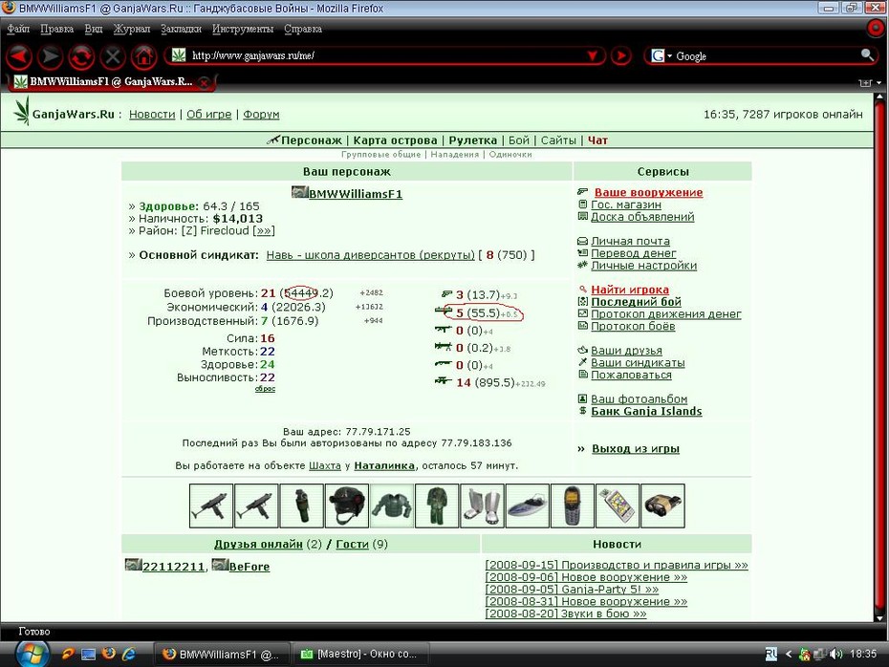Switch to the Maestro taskbar window
Viewport: 889px width, 667px height.
point(360,654)
